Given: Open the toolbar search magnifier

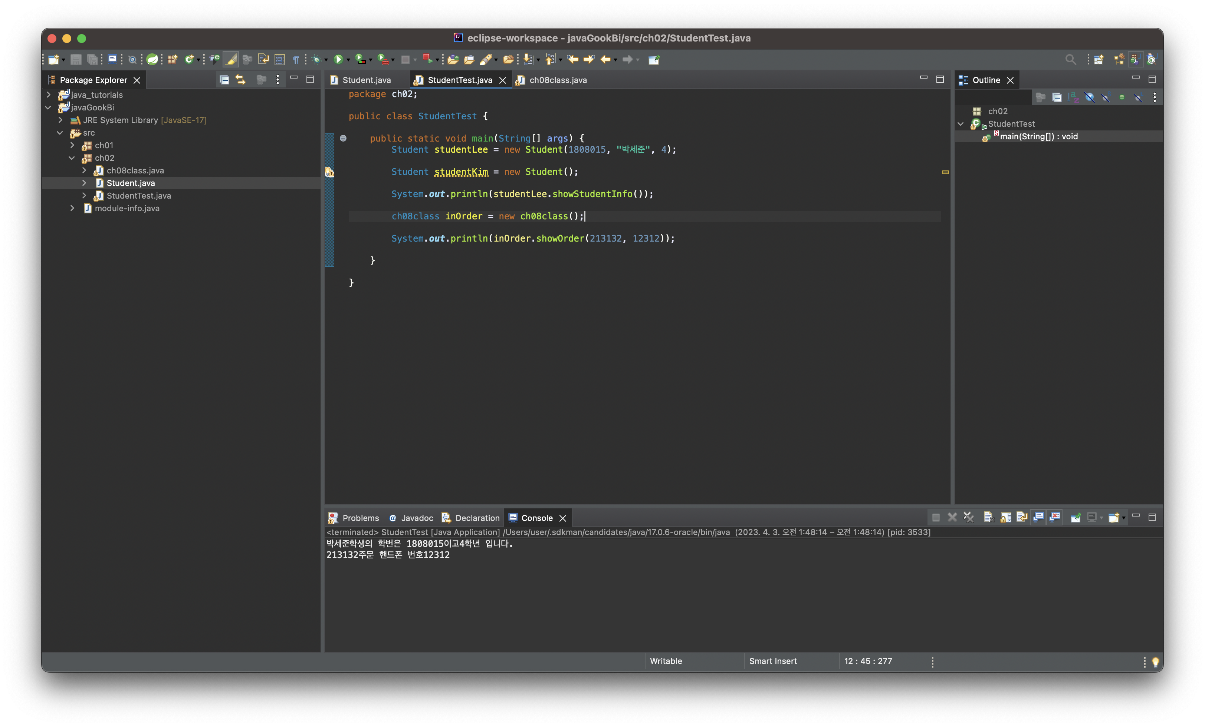Looking at the screenshot, I should [1070, 59].
